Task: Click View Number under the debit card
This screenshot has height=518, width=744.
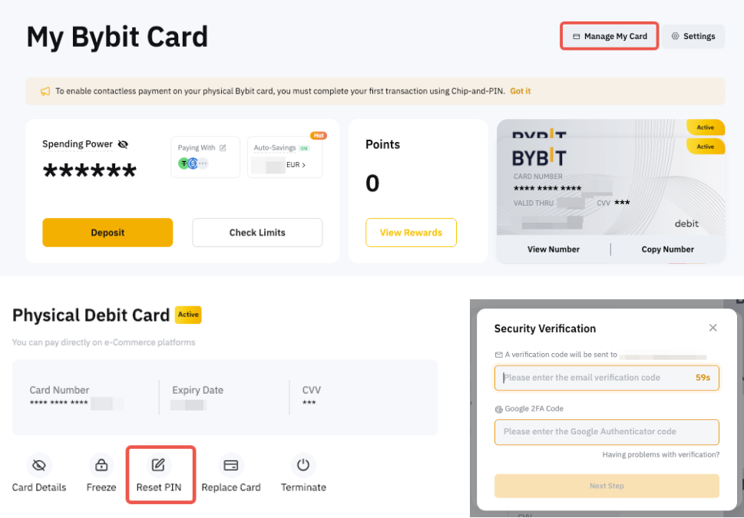Action: (x=554, y=249)
